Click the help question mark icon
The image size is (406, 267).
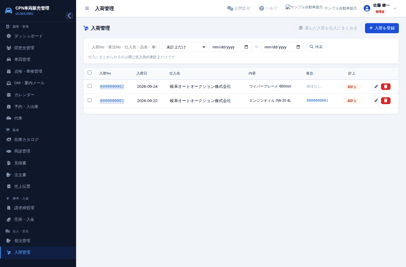point(262,8)
